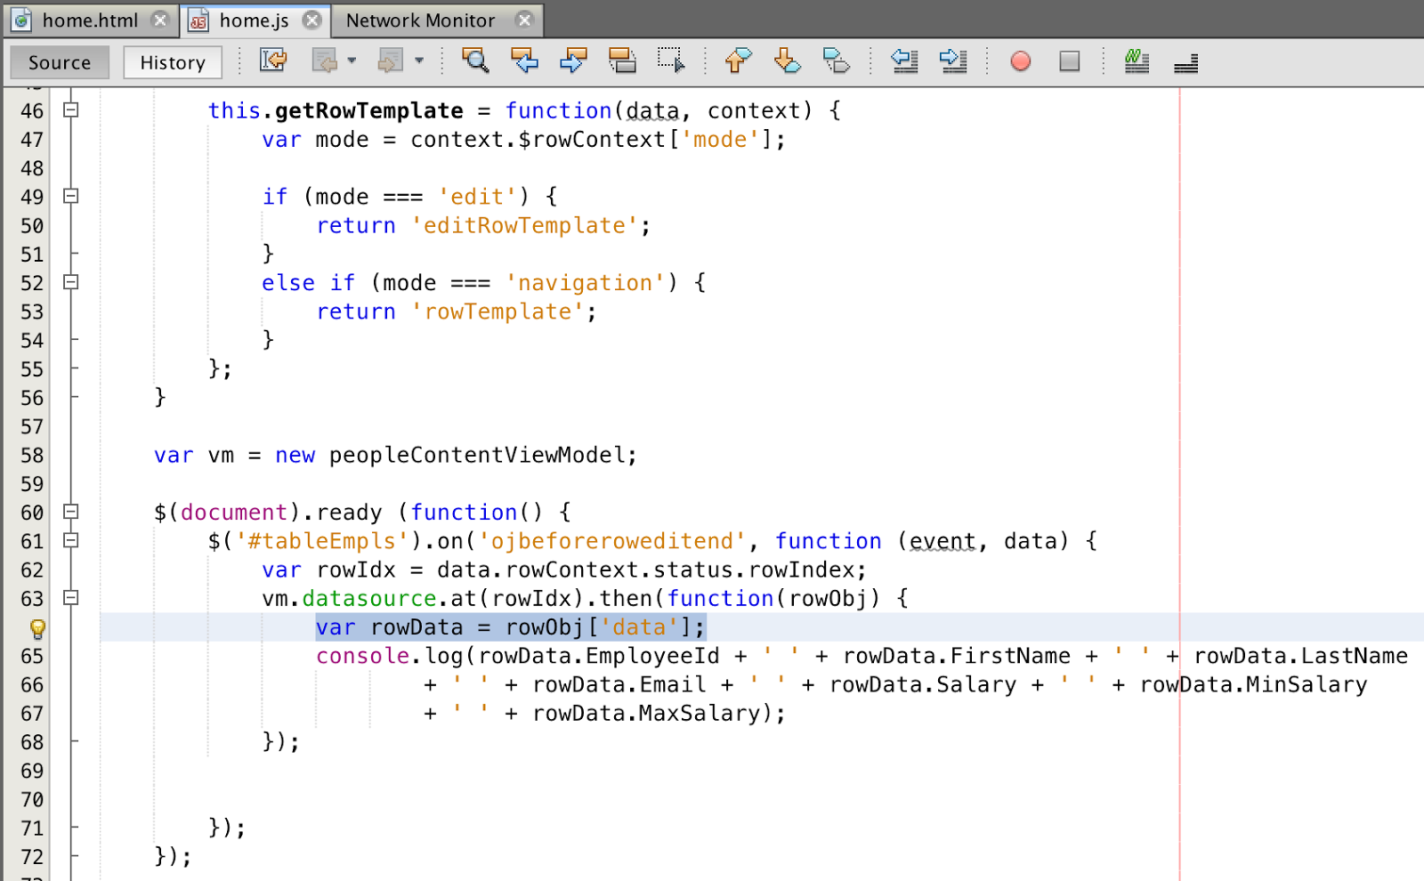Open the History view

172,62
